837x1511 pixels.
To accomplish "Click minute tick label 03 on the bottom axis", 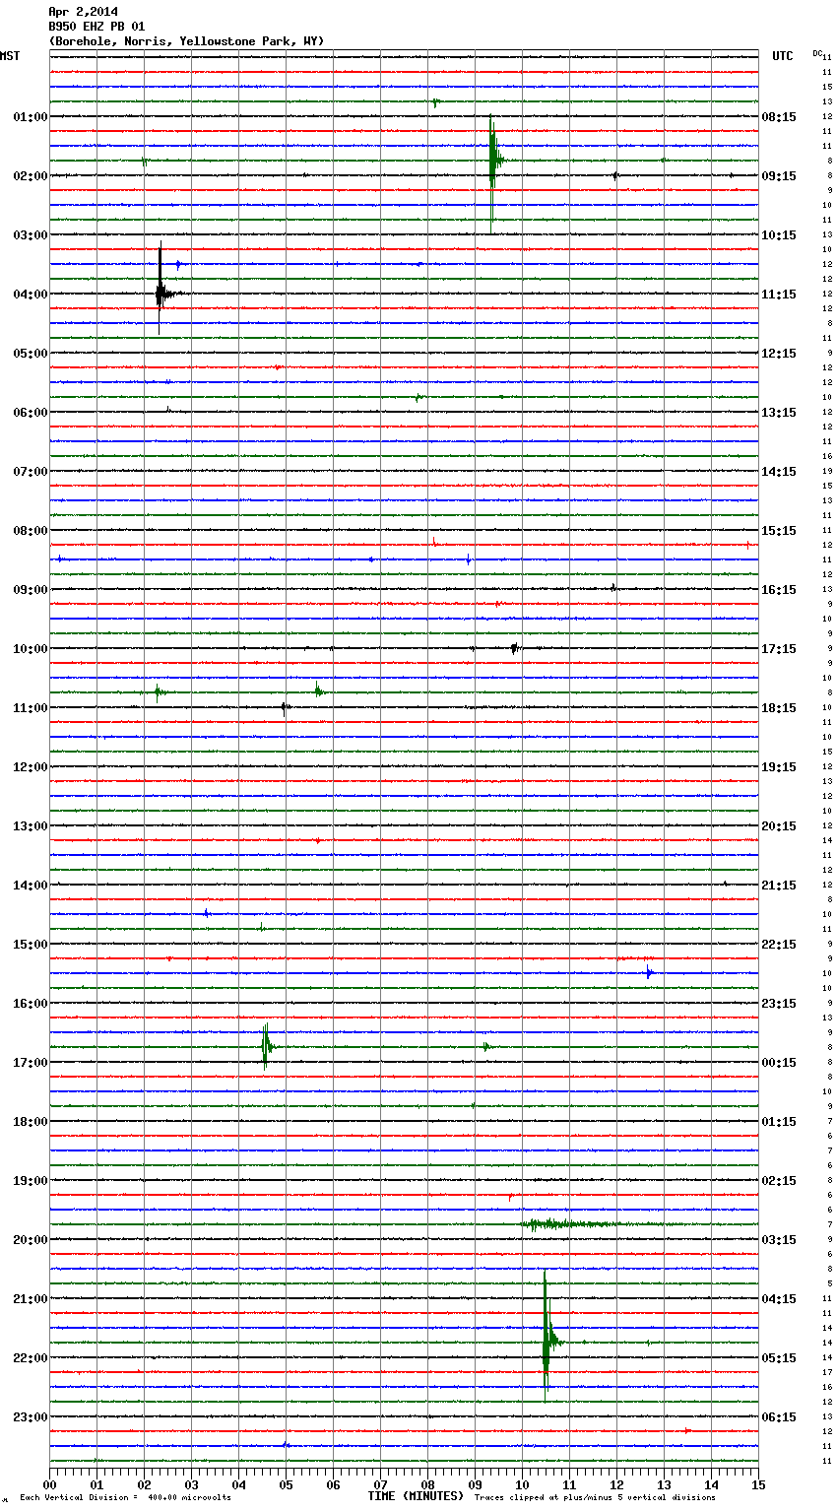I will pos(191,1484).
